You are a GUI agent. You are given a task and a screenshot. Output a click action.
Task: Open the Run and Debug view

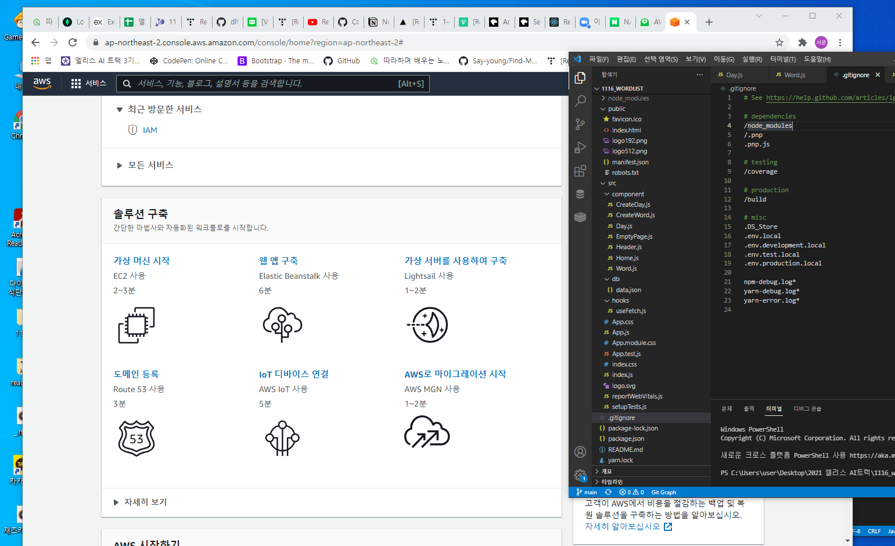580,148
